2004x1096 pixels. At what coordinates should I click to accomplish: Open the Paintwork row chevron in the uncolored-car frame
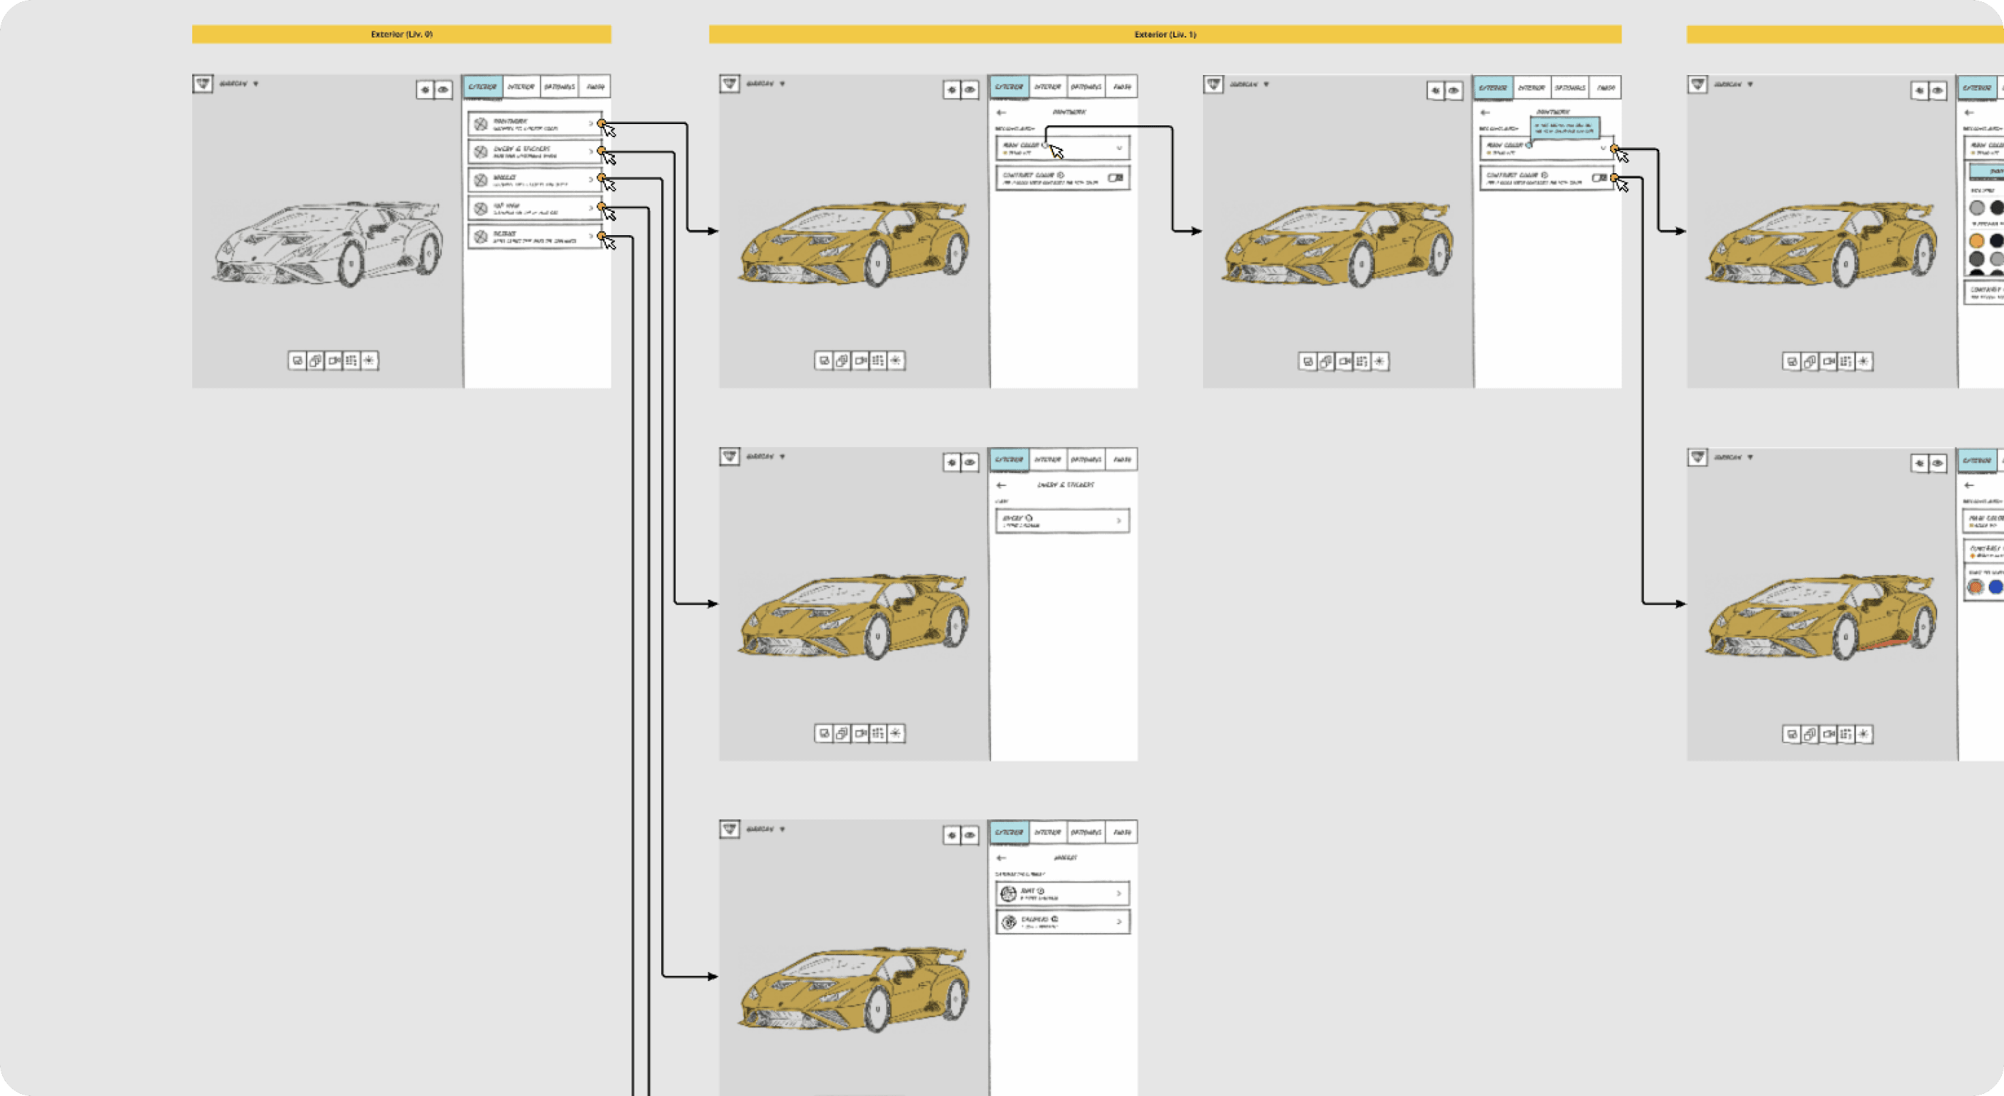click(590, 123)
